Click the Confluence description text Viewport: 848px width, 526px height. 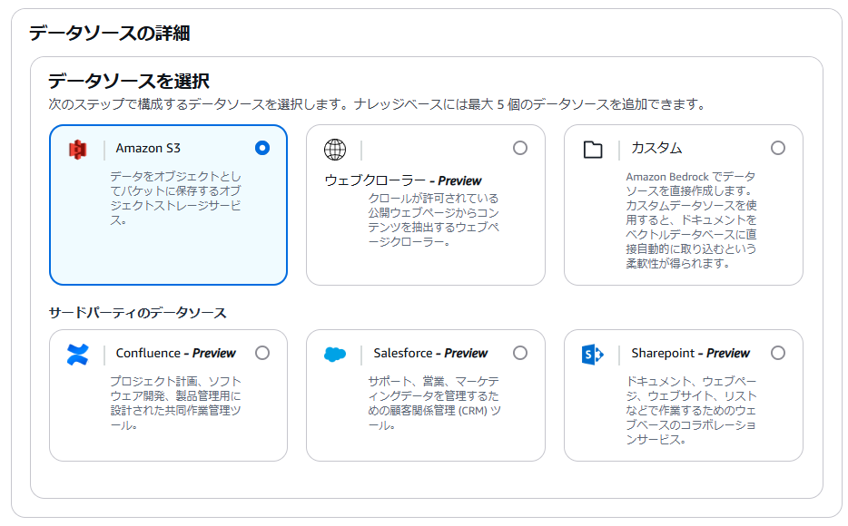pyautogui.click(x=176, y=404)
